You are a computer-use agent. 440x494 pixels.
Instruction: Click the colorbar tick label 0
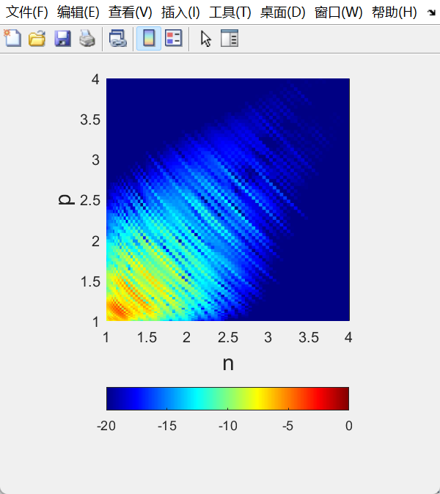pos(349,426)
